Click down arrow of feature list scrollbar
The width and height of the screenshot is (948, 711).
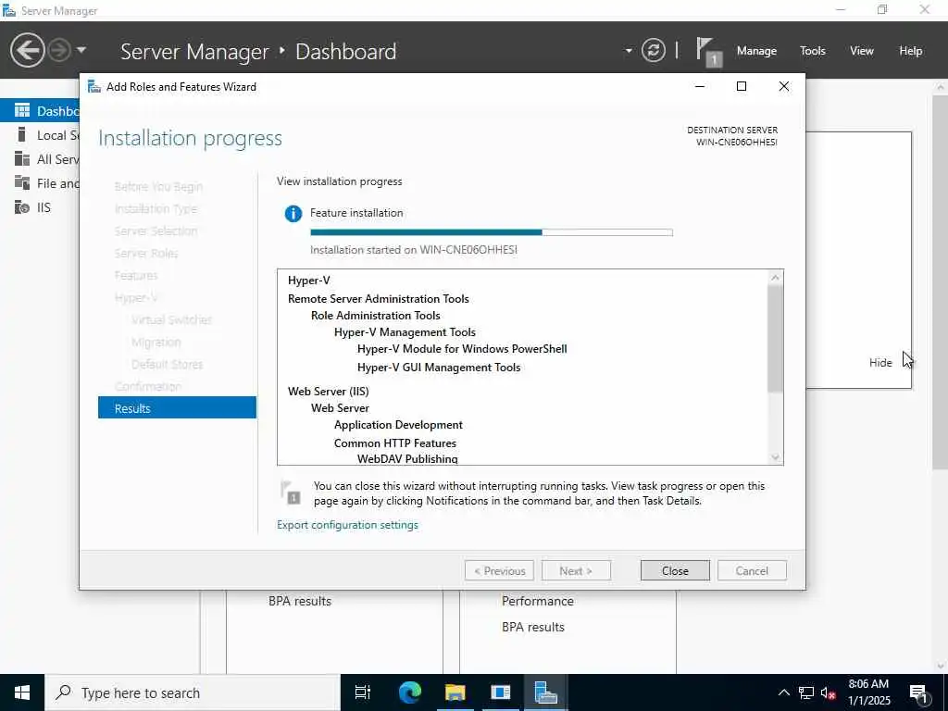pyautogui.click(x=775, y=457)
